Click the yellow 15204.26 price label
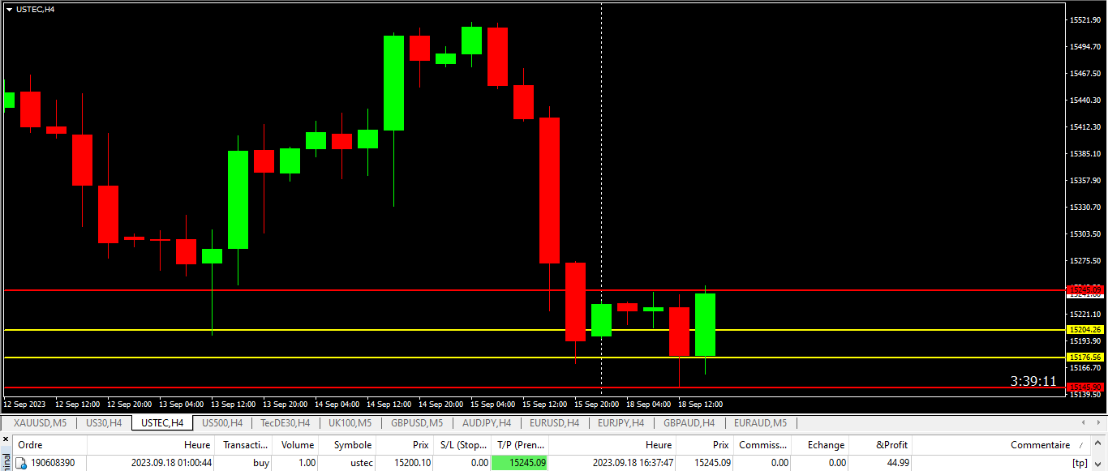The width and height of the screenshot is (1108, 471). [1085, 330]
